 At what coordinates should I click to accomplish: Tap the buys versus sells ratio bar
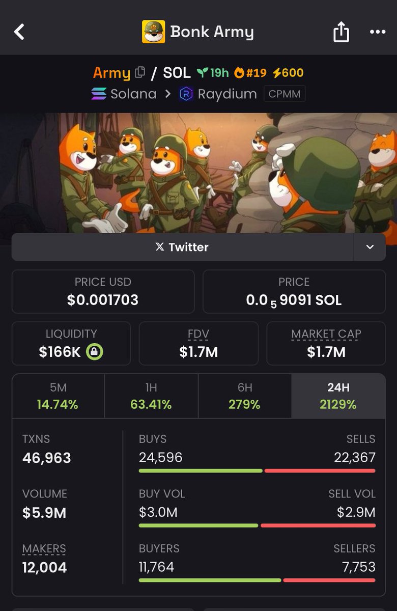click(257, 470)
